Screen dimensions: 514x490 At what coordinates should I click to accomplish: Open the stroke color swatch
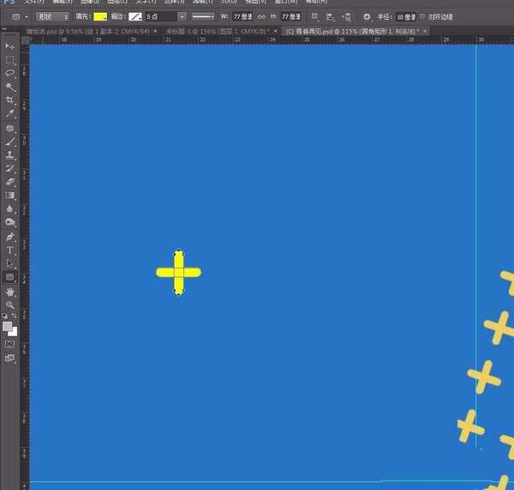click(x=135, y=17)
